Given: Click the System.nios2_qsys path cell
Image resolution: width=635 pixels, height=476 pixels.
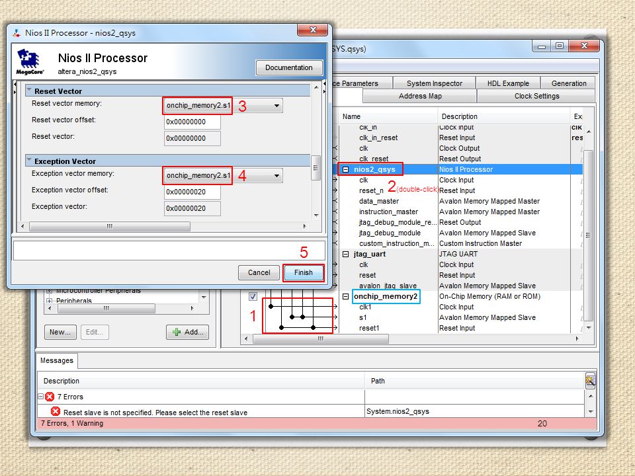Looking at the screenshot, I should click(x=475, y=411).
